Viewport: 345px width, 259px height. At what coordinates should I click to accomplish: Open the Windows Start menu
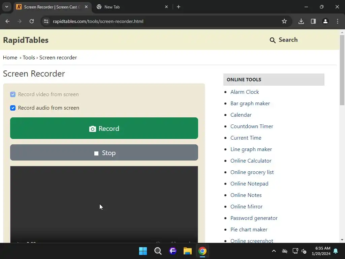143,251
